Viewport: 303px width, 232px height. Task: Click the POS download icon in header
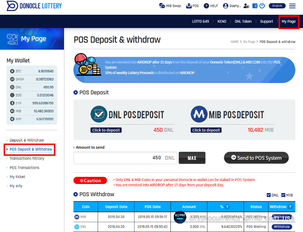(x=189, y=6)
